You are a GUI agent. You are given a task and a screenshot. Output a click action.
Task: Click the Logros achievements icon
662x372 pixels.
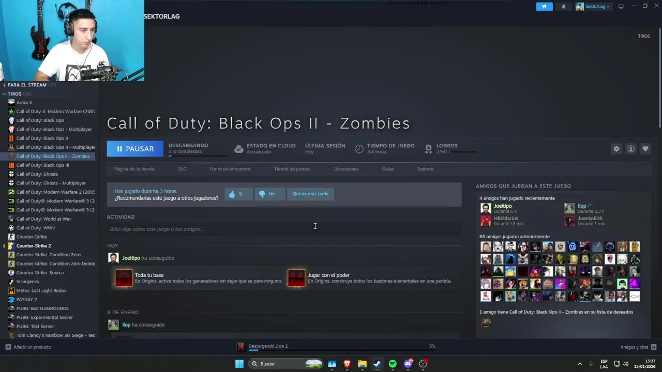click(428, 149)
